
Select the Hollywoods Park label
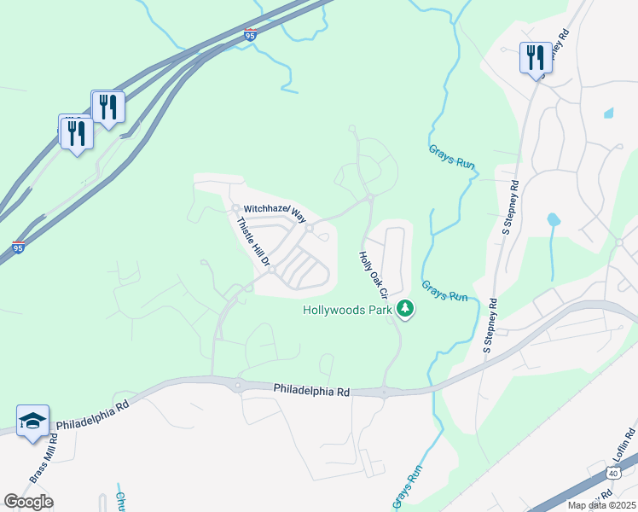(347, 310)
